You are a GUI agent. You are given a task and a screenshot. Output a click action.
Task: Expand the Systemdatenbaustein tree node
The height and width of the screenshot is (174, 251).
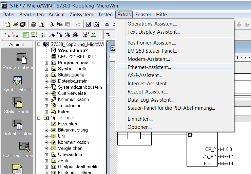pos(46,87)
